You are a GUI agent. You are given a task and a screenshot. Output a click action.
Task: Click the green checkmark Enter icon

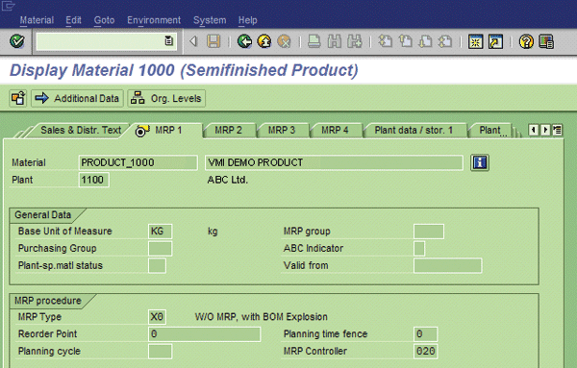[17, 41]
